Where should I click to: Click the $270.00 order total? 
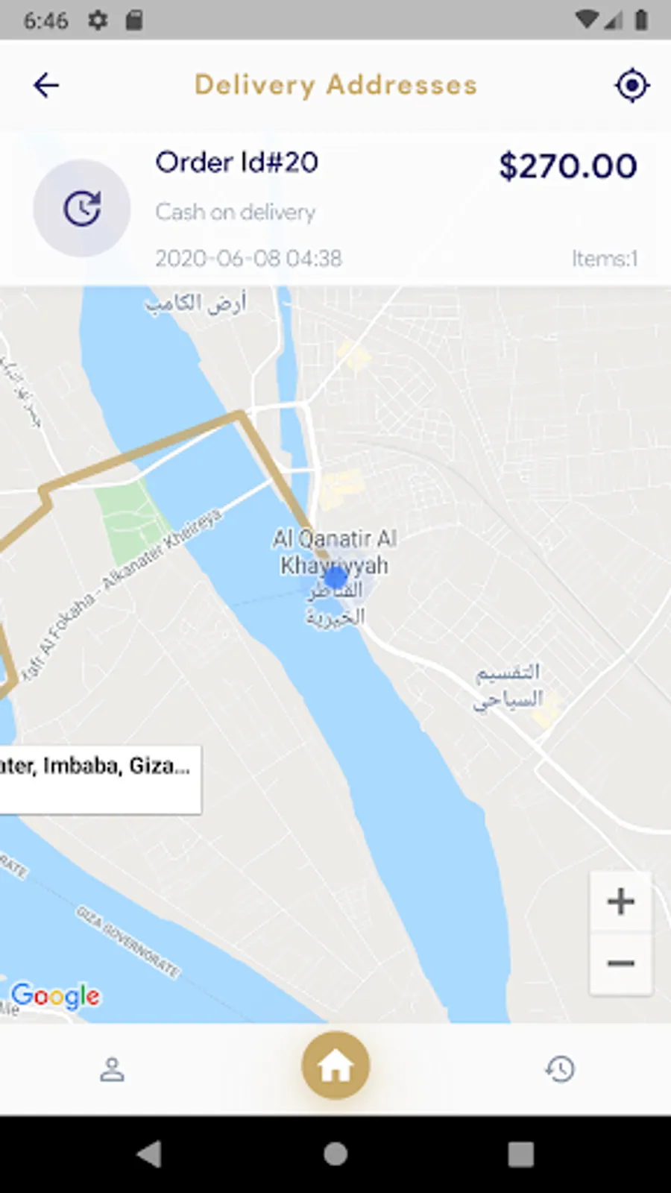568,166
